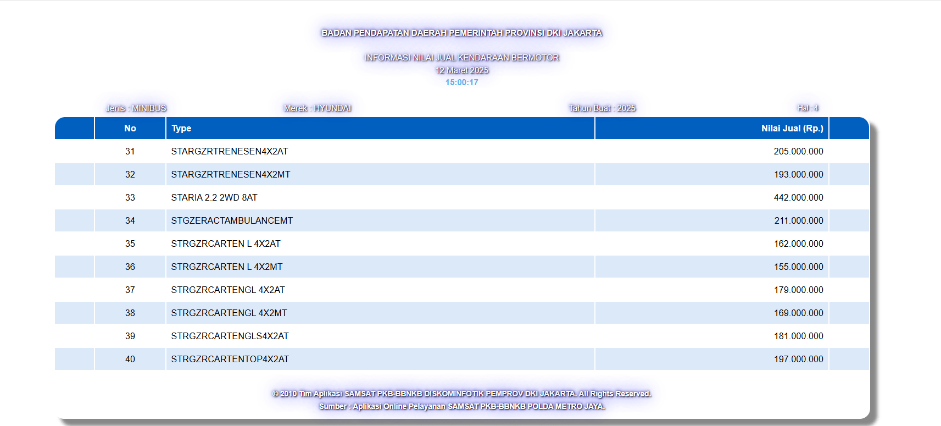Click value 442.000.000

point(798,197)
